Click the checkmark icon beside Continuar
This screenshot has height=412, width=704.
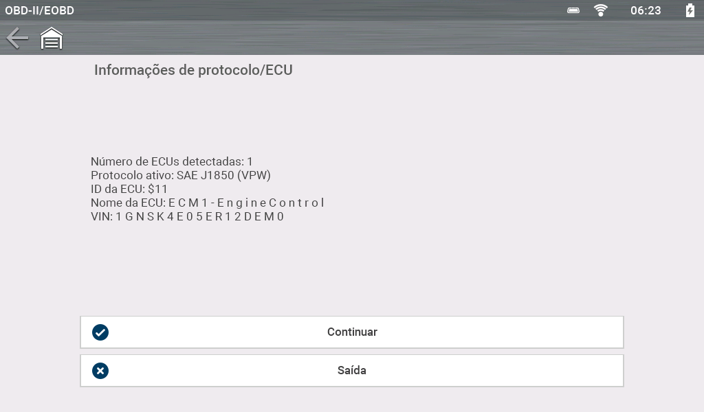click(100, 332)
